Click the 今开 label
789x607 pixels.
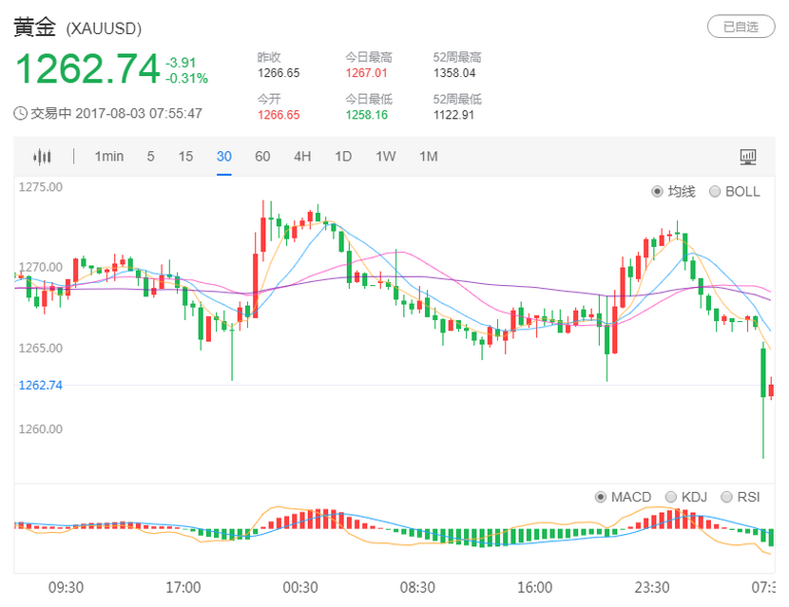click(269, 100)
